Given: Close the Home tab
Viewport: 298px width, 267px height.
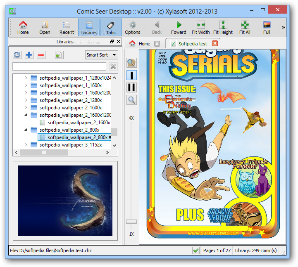Looking at the screenshot, I should click(157, 44).
